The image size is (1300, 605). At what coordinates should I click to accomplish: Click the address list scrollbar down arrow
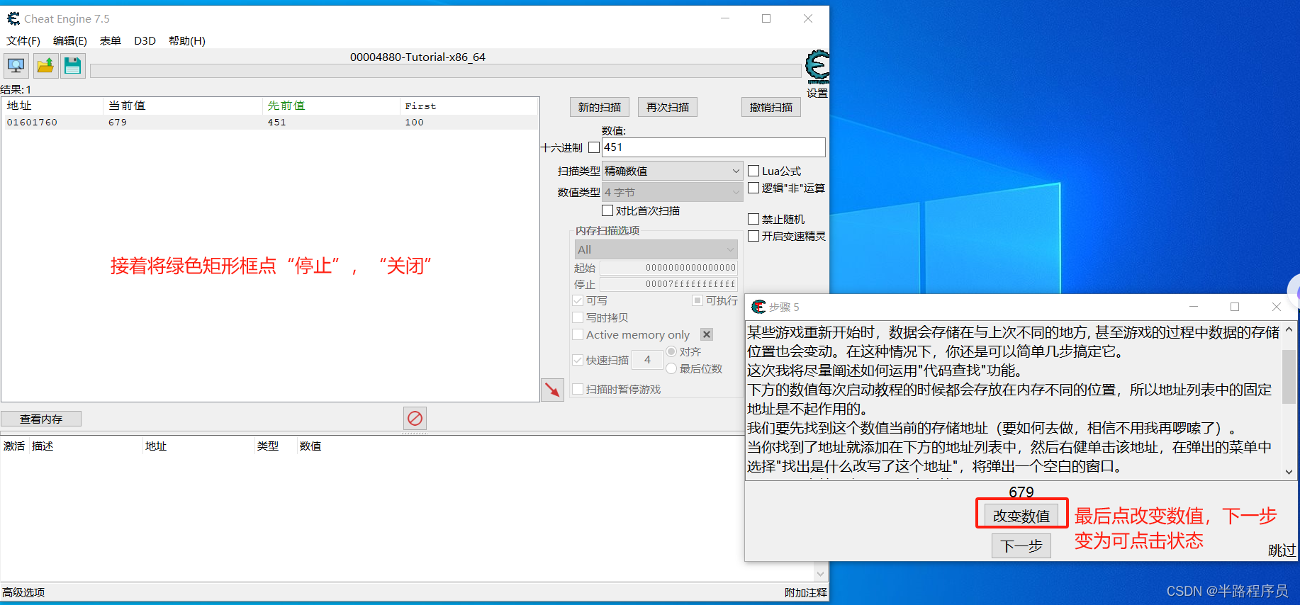point(821,575)
